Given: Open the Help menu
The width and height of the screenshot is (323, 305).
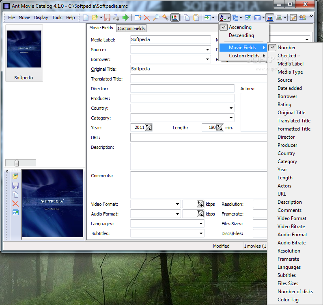Looking at the screenshot, I should (71, 18).
